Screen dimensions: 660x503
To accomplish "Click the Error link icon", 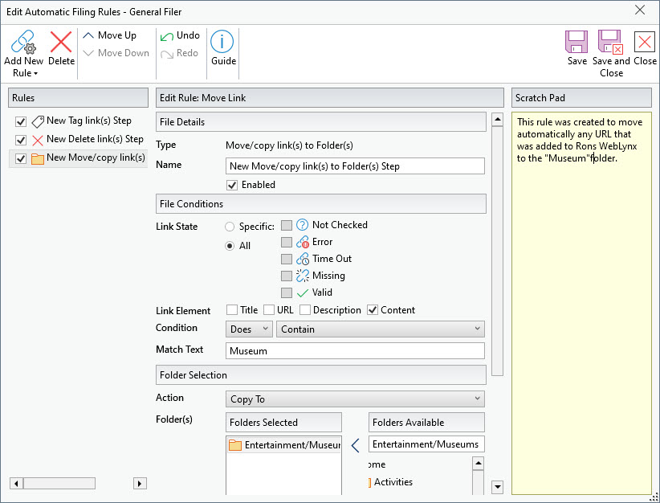I will 302,242.
